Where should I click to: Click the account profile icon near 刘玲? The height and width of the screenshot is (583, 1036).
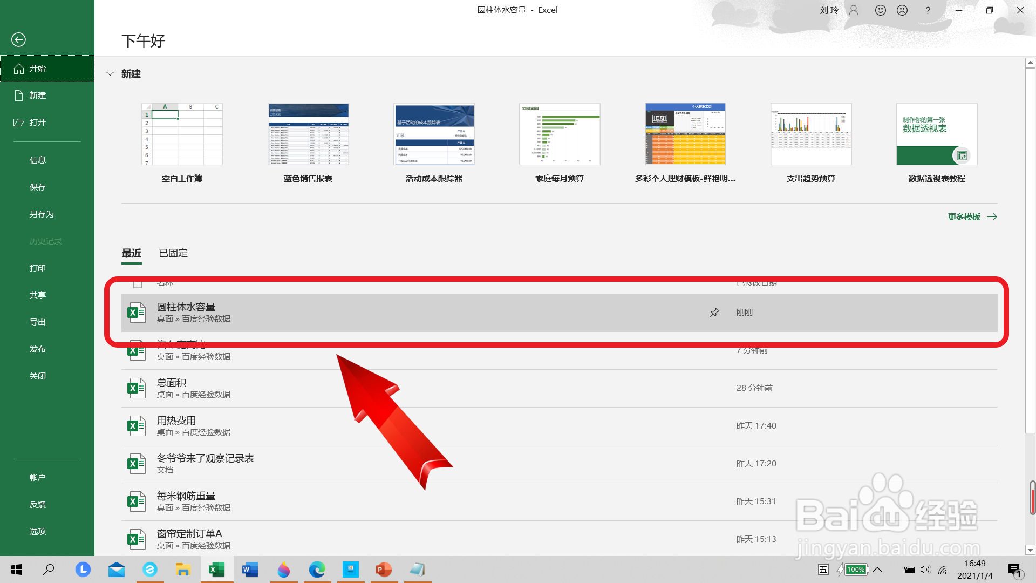click(x=854, y=10)
